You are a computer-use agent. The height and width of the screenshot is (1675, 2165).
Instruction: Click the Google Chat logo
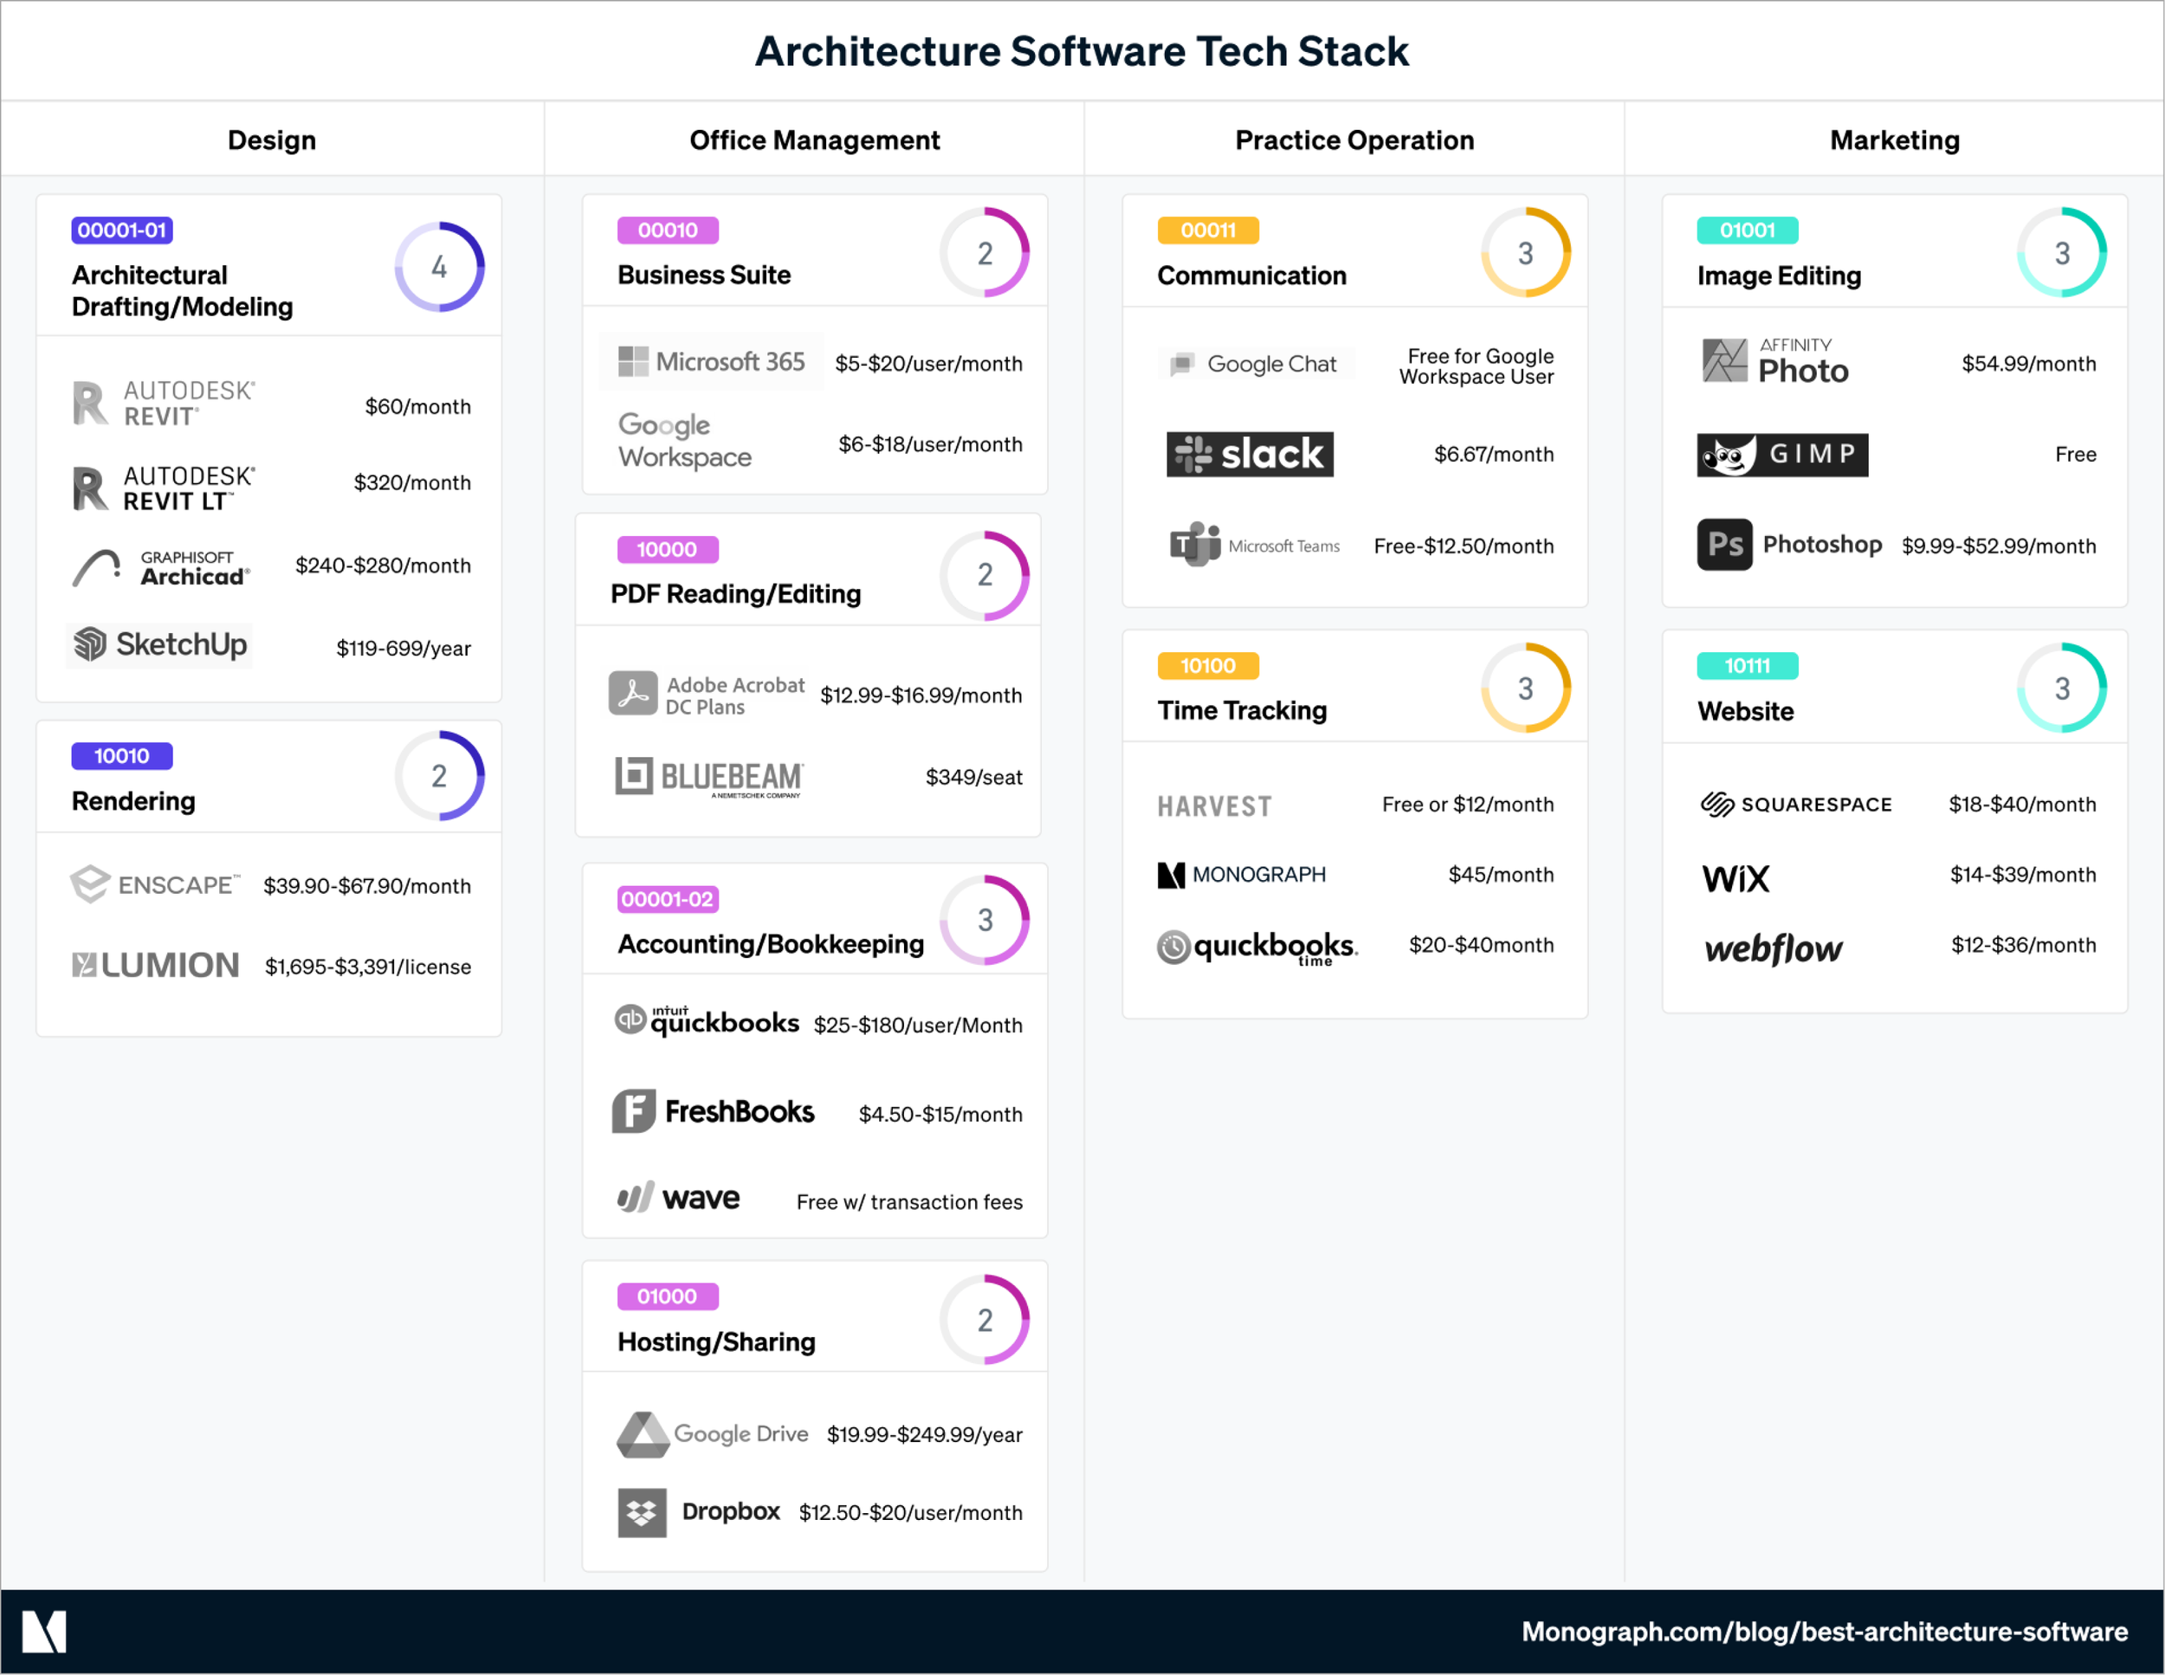[x=1255, y=364]
